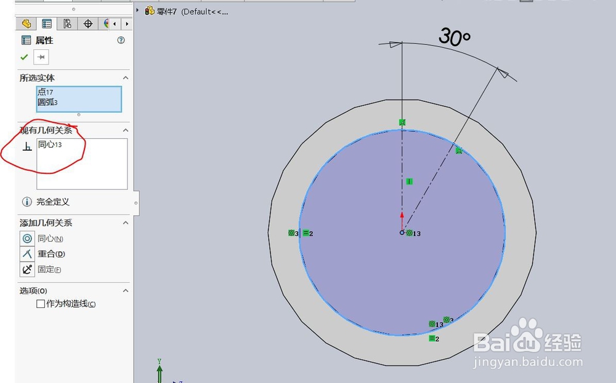616x383 pixels.
Task: Select the 30° angle dimension
Action: coord(454,37)
